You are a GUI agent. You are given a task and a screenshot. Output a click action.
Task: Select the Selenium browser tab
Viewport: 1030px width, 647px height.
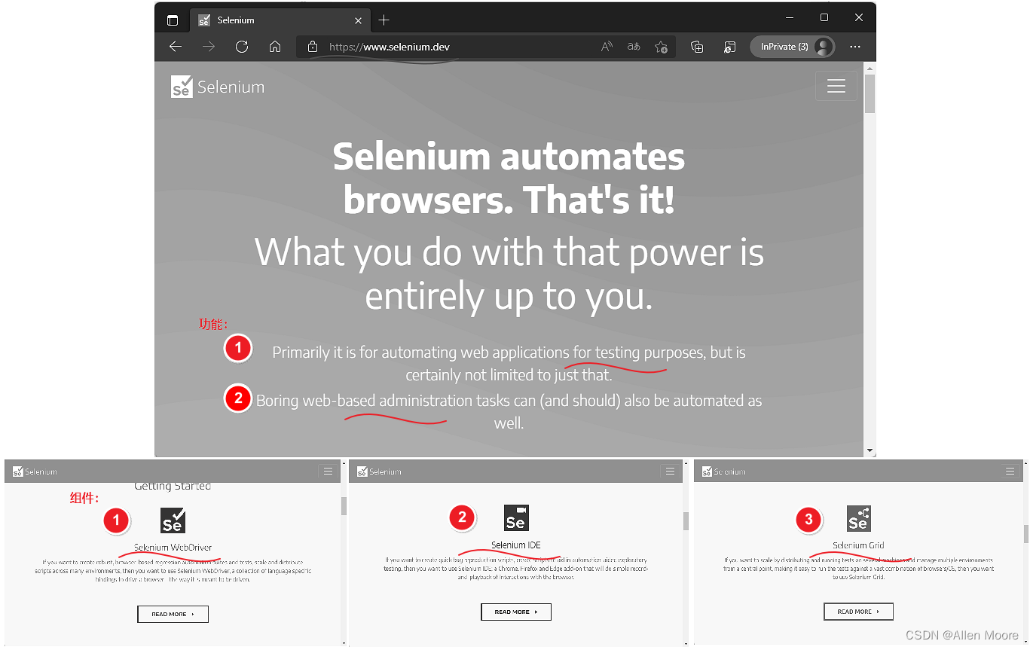click(280, 20)
